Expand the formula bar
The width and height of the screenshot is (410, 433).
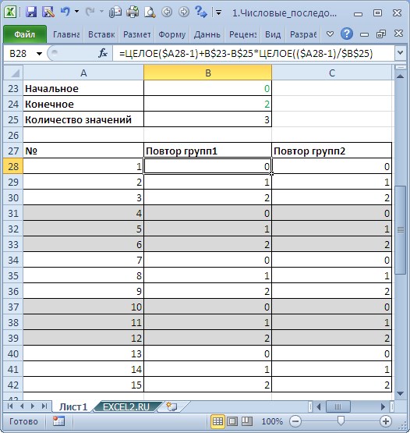pyautogui.click(x=401, y=53)
